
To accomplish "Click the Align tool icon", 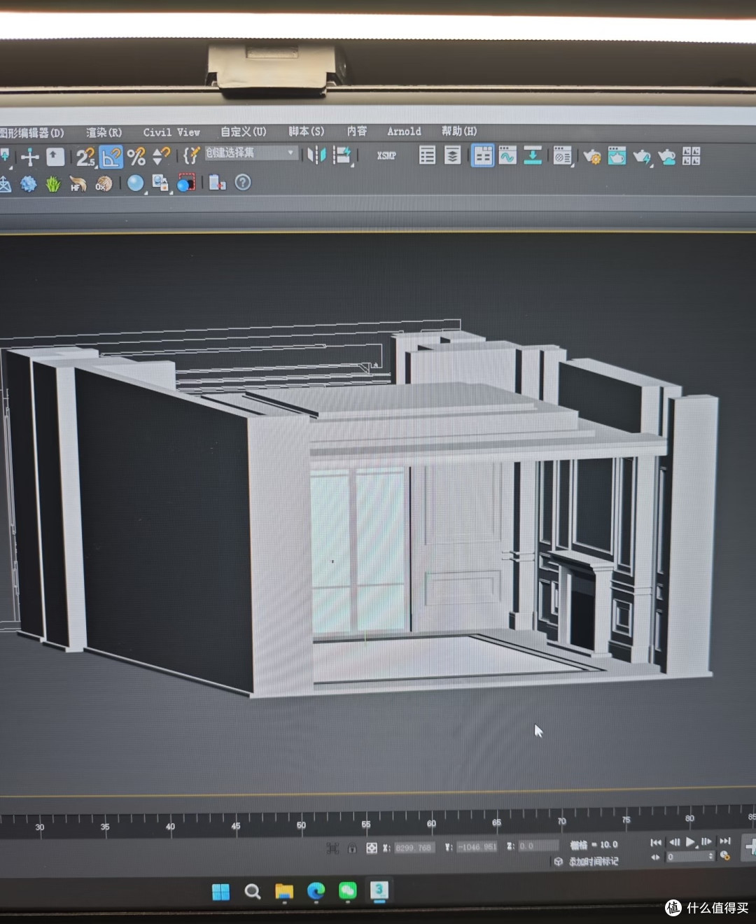I will click(x=342, y=155).
